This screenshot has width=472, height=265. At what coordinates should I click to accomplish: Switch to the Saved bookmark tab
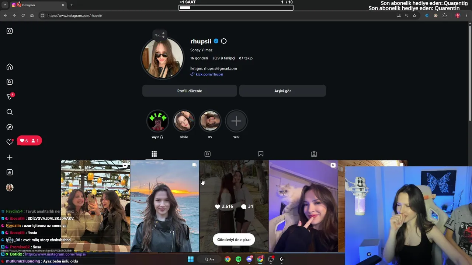coord(261,154)
